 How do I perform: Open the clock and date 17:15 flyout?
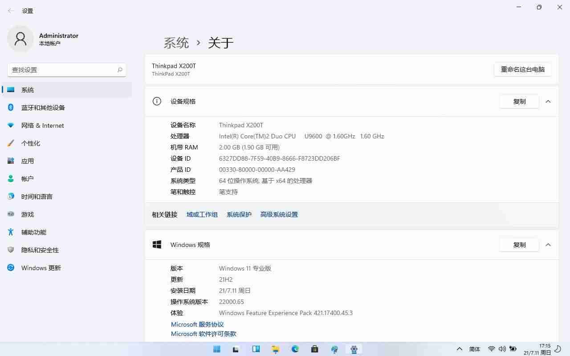click(x=537, y=349)
